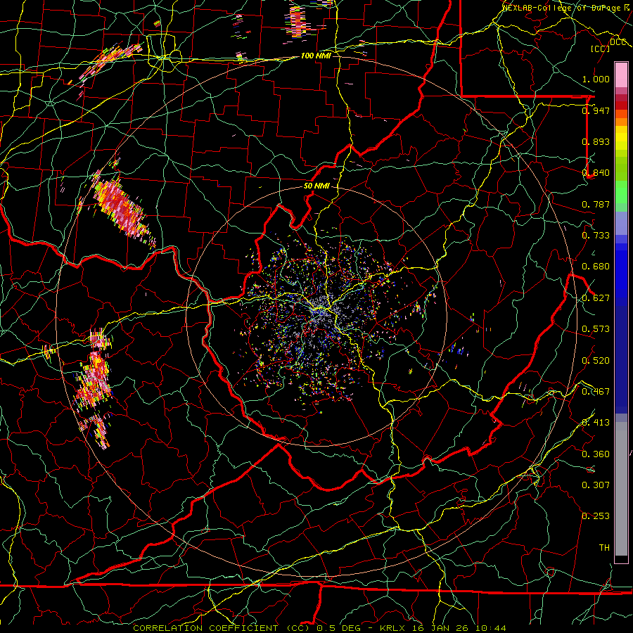Image resolution: width=633 pixels, height=633 pixels.
Task: Click the TH label on the scale
Action: pyautogui.click(x=604, y=548)
